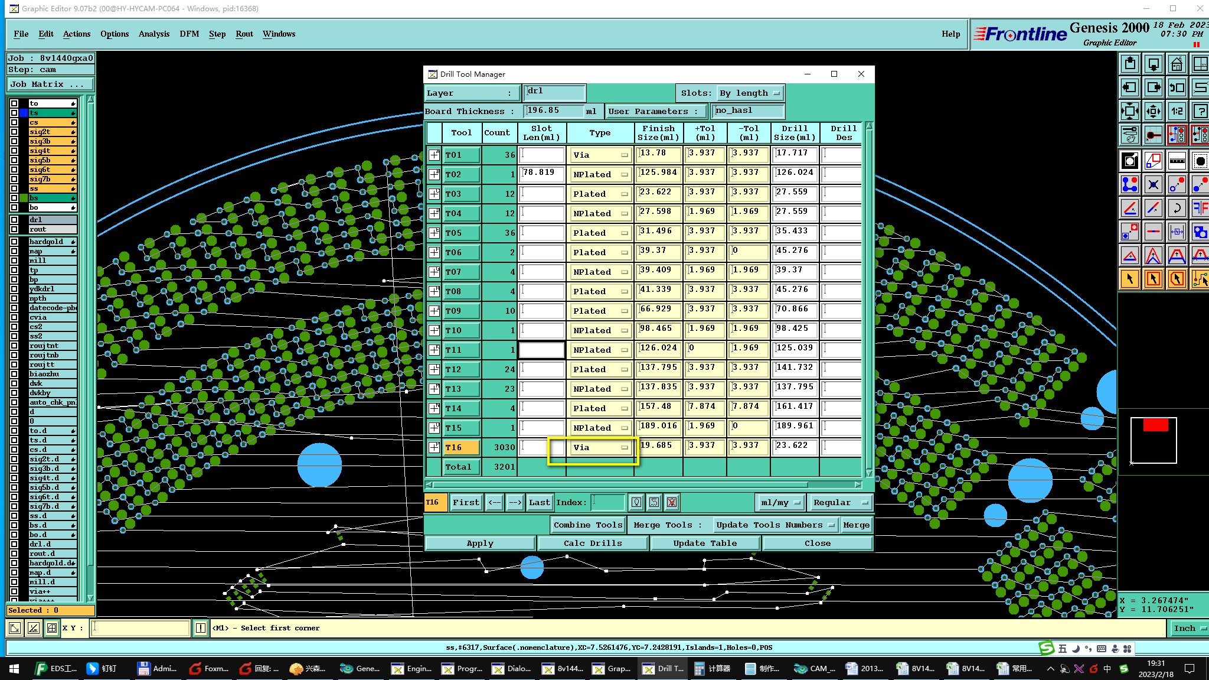
Task: Select the ruler measurement tool icon
Action: click(1177, 161)
